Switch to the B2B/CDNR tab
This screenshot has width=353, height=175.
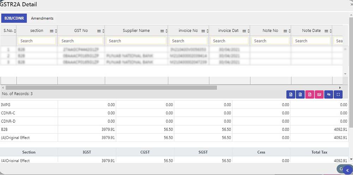(14, 18)
